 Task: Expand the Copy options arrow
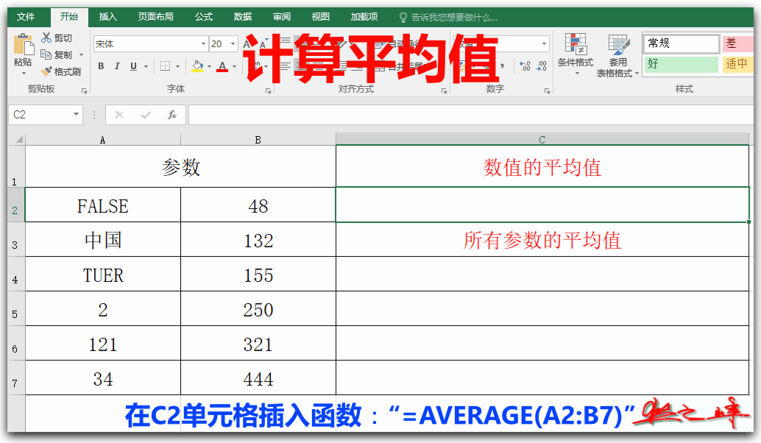81,55
